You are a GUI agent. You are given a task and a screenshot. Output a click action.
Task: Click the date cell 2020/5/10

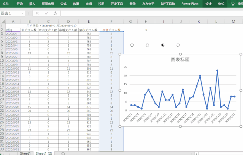(13, 68)
